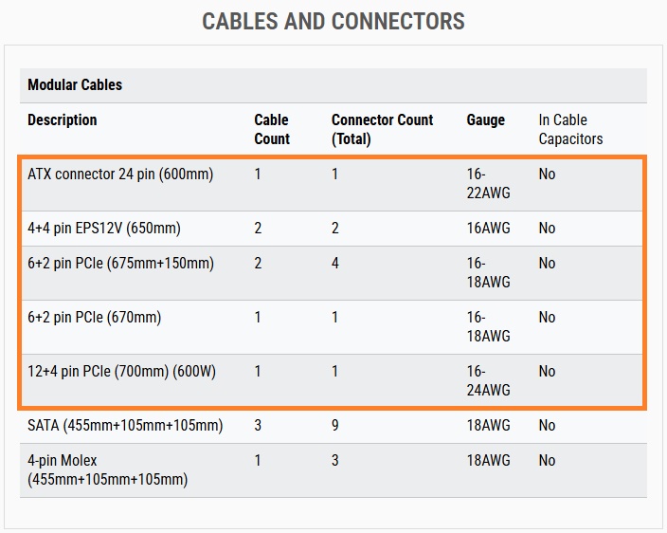The width and height of the screenshot is (667, 533).
Task: Click the Description column header
Action: [x=63, y=120]
